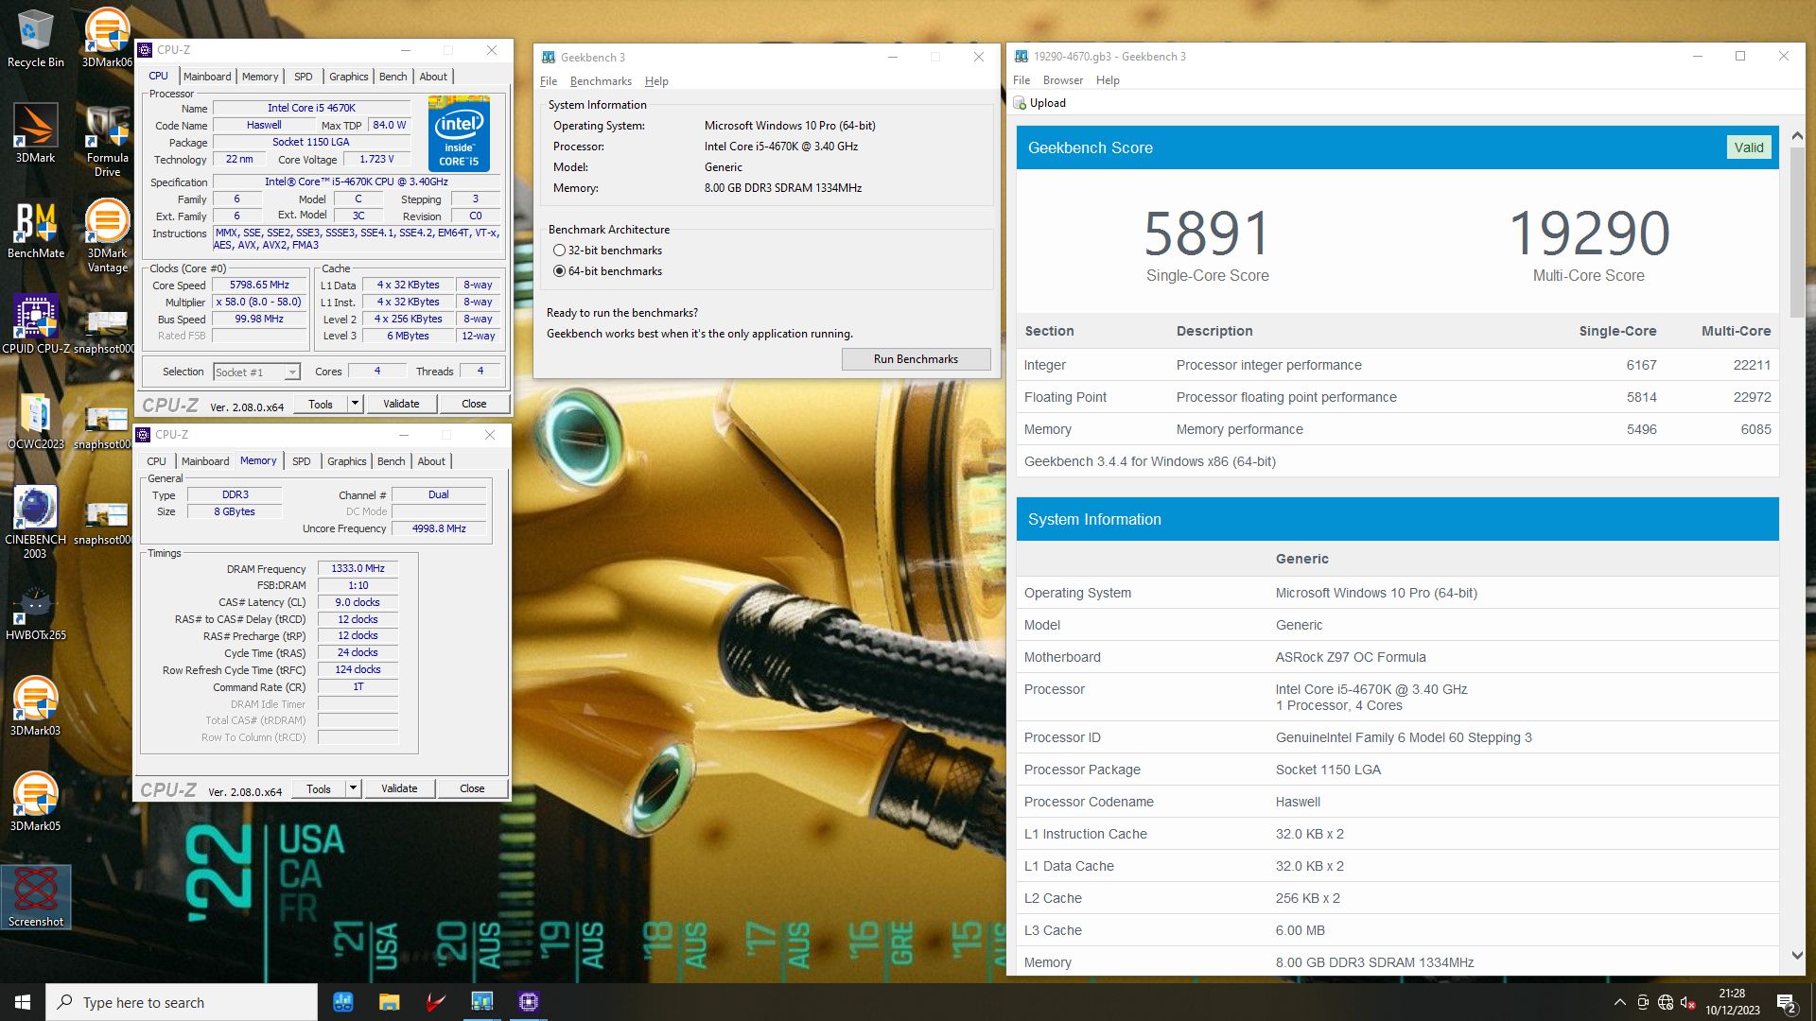Open the snaphsot file beside CPUID CPU-Z

[x=106, y=331]
